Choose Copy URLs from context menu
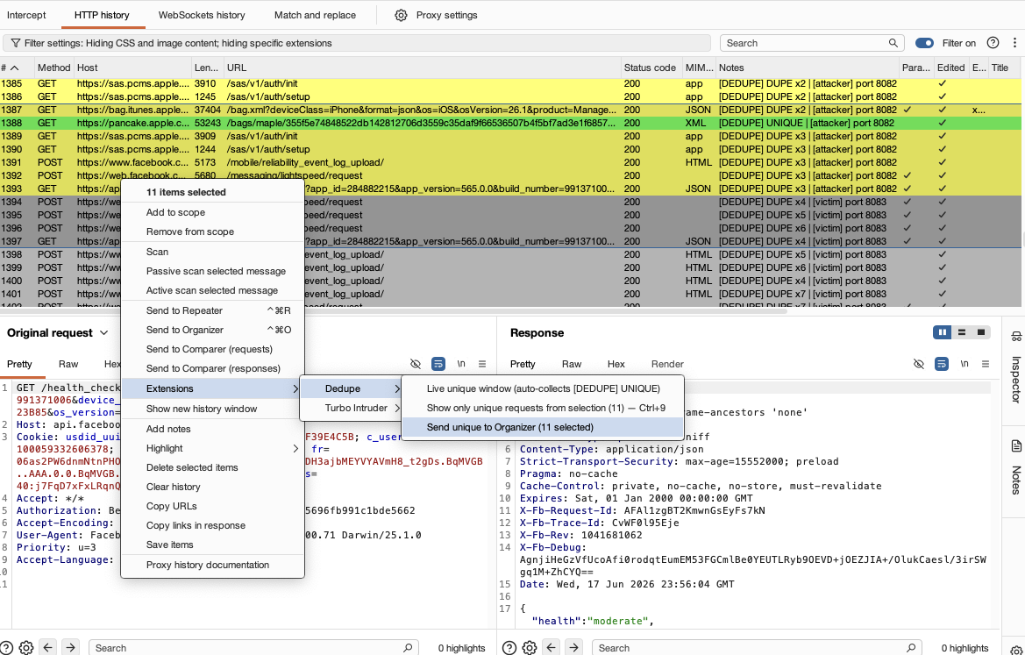 pyautogui.click(x=212, y=506)
